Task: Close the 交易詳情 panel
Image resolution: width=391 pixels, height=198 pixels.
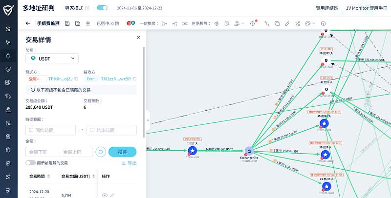Action: click(138, 38)
